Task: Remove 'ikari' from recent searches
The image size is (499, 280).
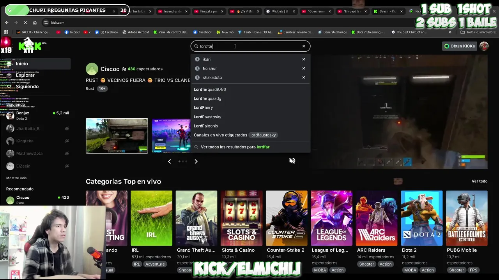Action: [304, 59]
